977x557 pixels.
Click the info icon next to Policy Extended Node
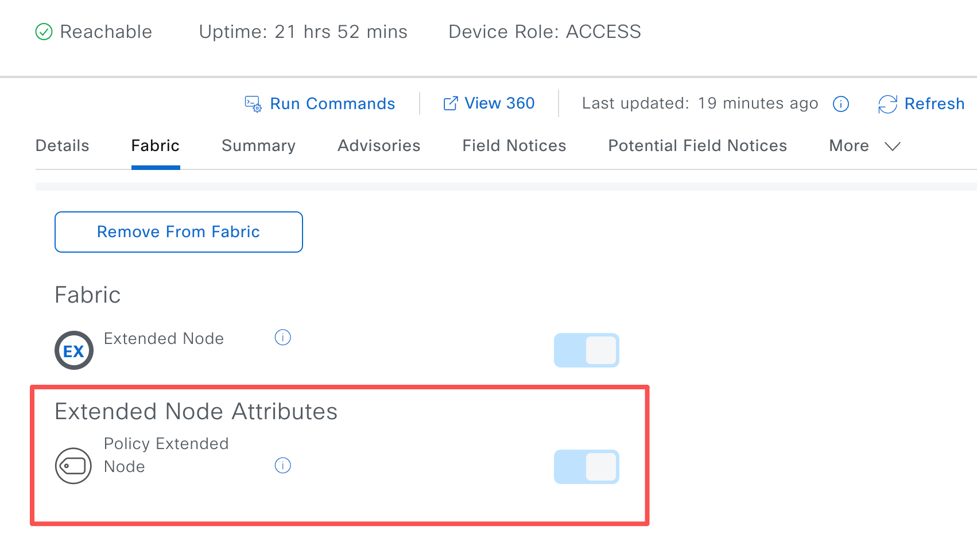point(283,465)
